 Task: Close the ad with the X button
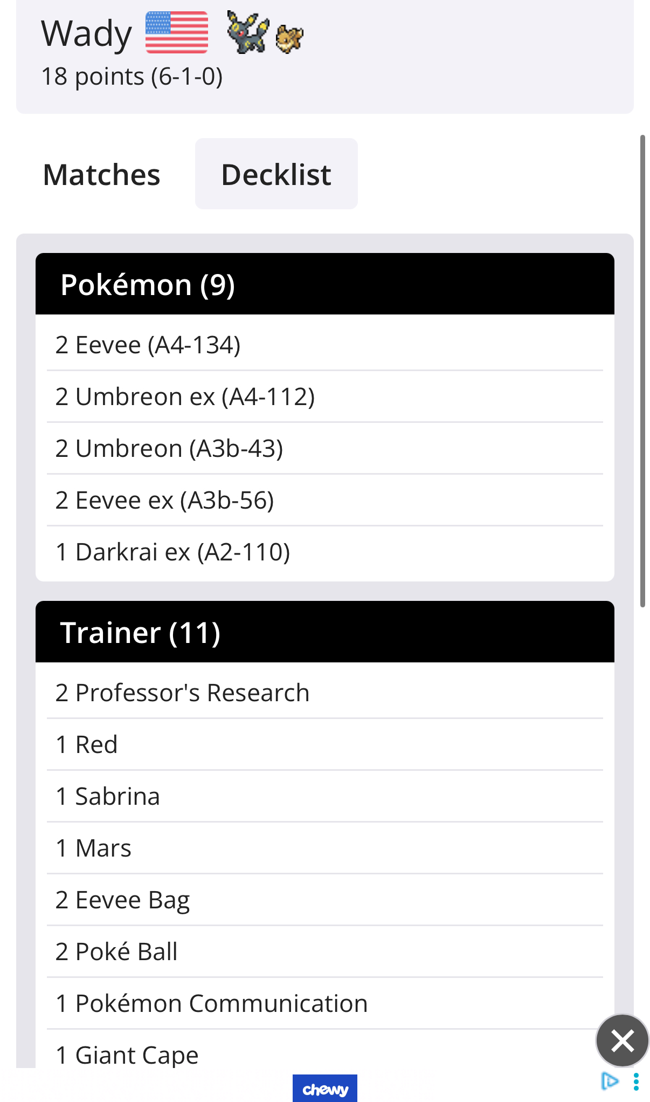point(623,1041)
